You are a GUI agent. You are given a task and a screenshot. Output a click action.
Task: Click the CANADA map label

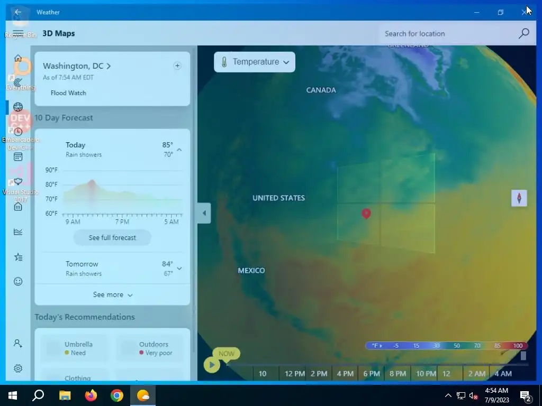pos(321,90)
